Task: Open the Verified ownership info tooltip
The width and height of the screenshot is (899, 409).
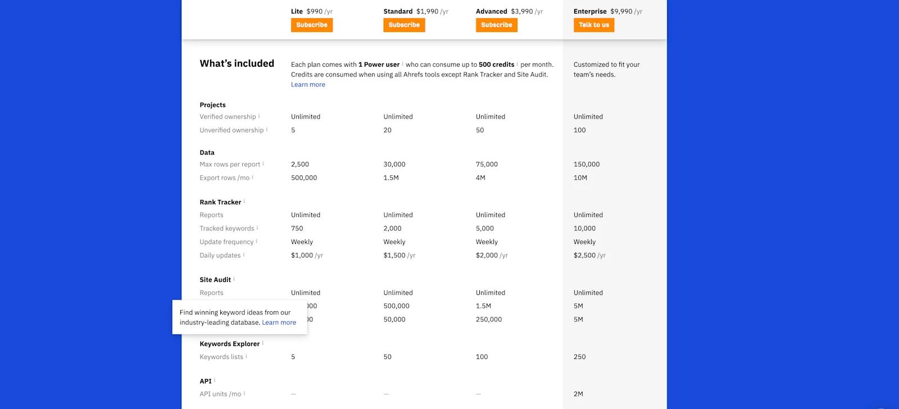Action: 259,115
